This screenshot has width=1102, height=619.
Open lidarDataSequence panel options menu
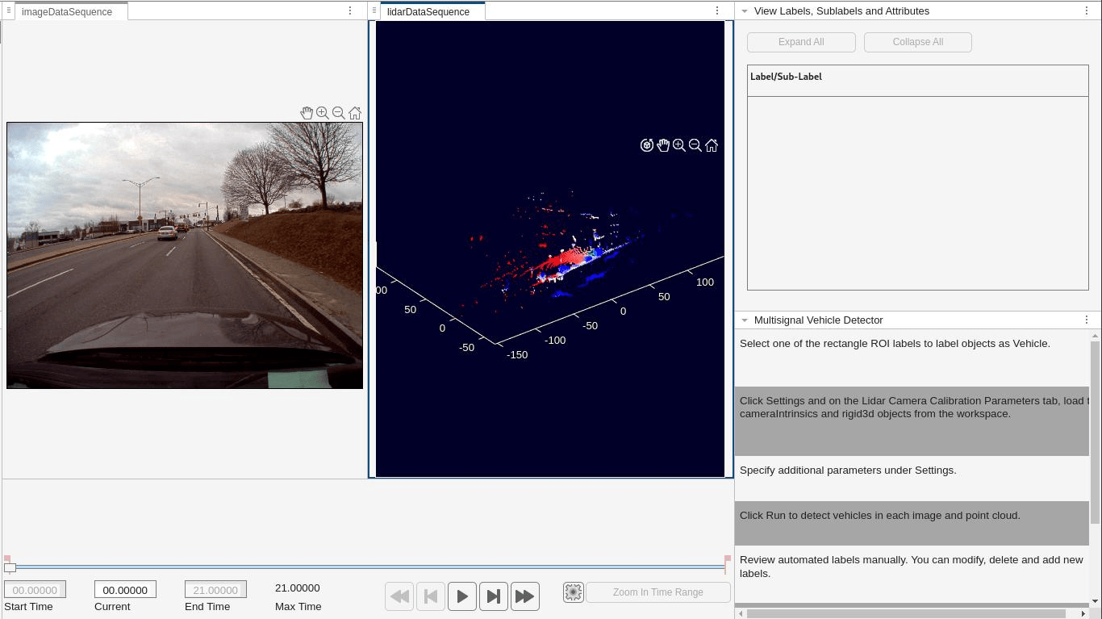(717, 11)
